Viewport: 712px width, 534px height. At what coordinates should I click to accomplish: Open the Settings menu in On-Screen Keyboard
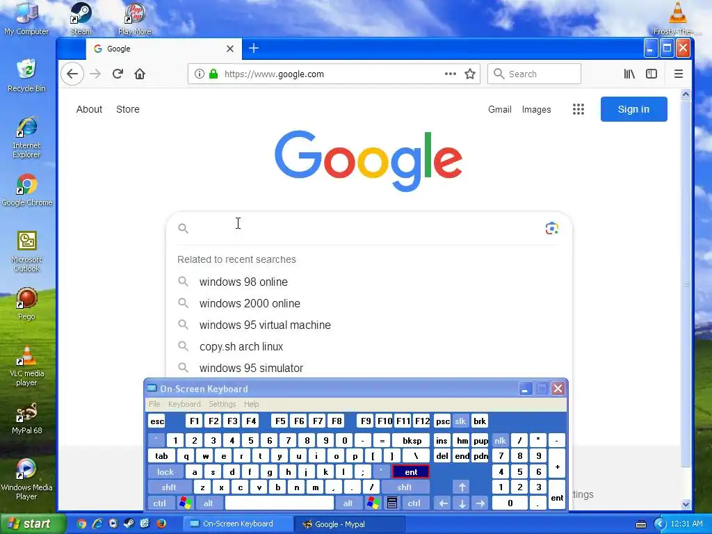[222, 404]
